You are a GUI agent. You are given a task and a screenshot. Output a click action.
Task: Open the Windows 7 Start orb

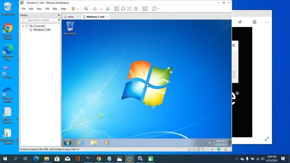pos(68,143)
